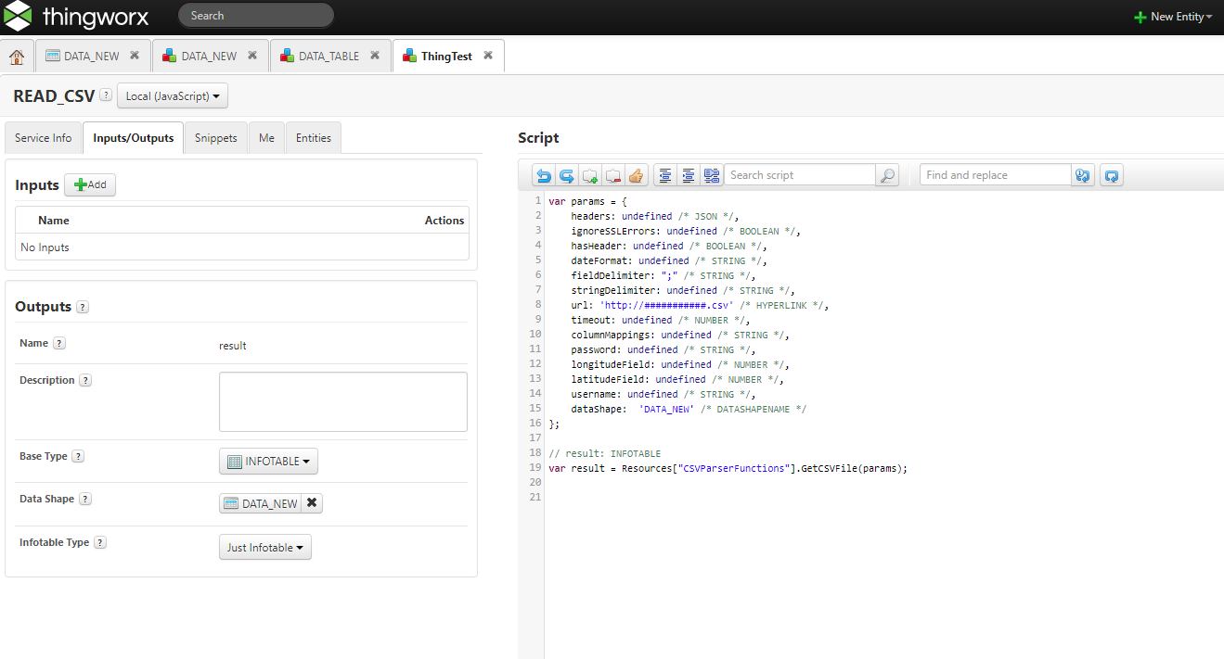Viewport: 1224px width, 659px height.
Task: Click the '// result: INFOTABLE' comment line
Action: [x=604, y=453]
